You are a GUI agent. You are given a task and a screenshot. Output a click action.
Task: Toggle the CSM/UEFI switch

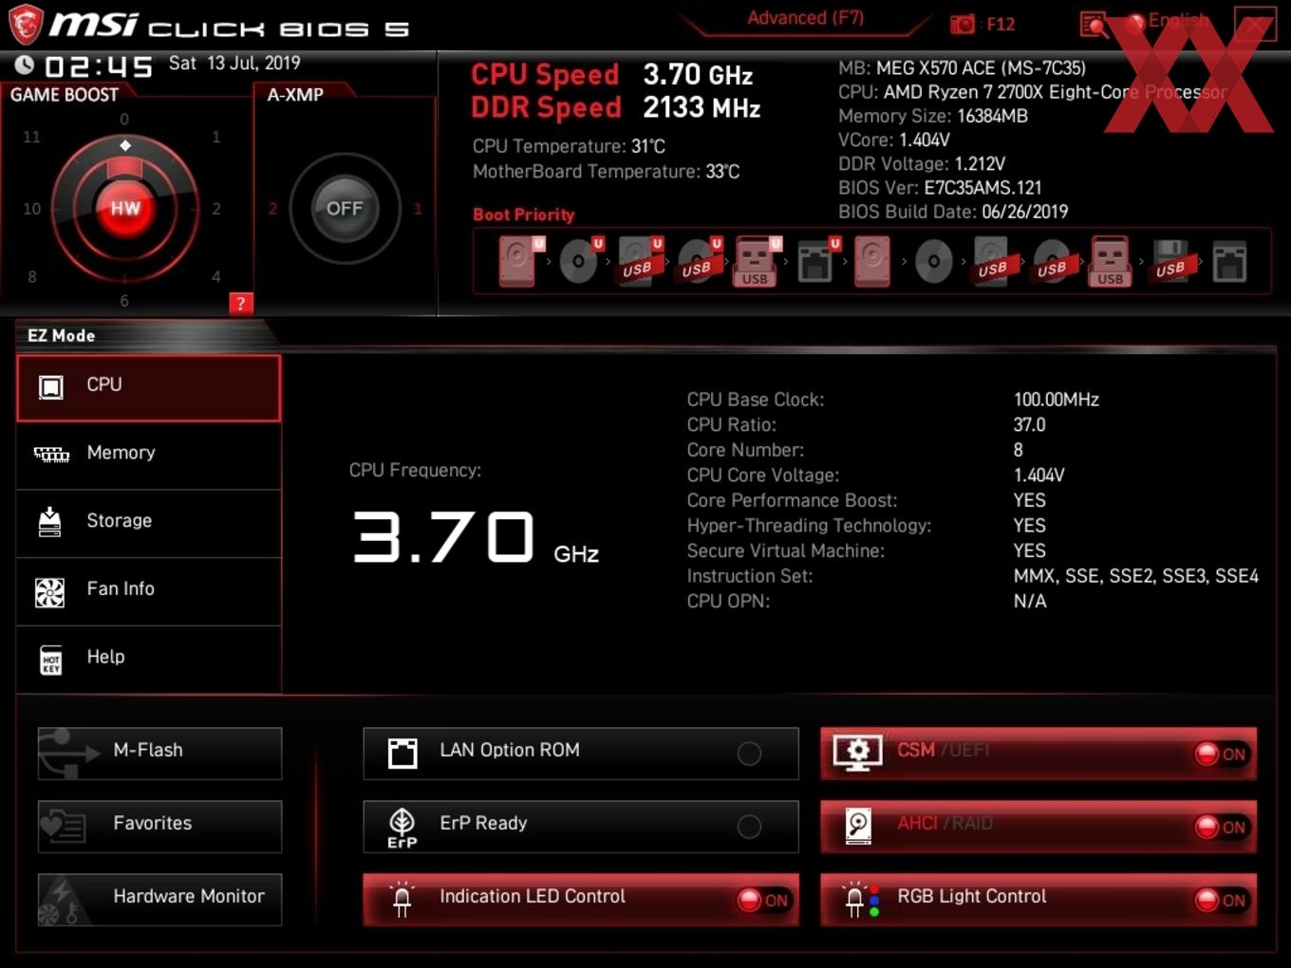click(1038, 754)
